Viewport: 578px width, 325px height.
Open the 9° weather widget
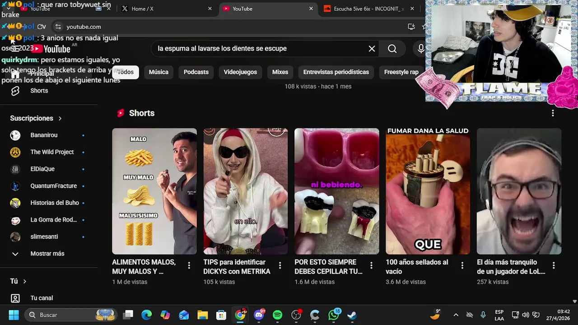[436, 315]
